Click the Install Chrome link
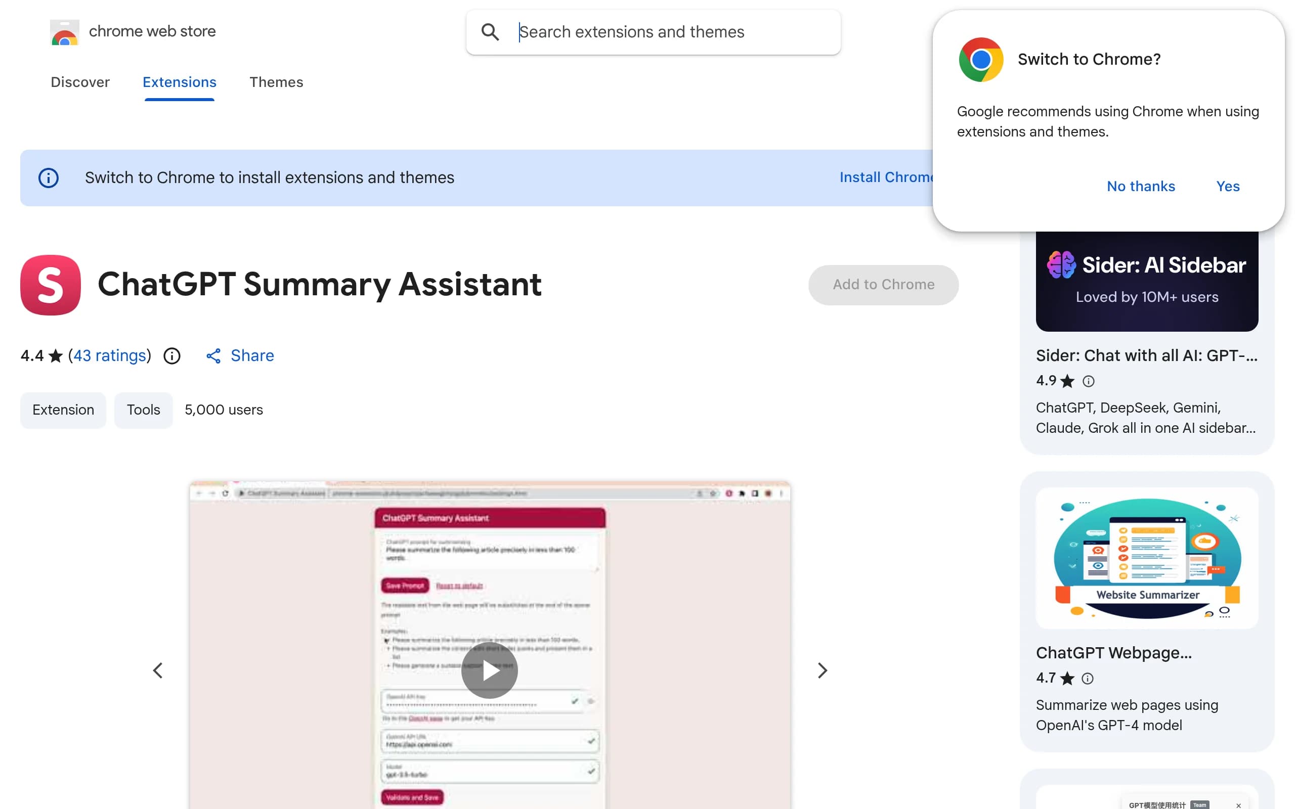 pos(886,177)
